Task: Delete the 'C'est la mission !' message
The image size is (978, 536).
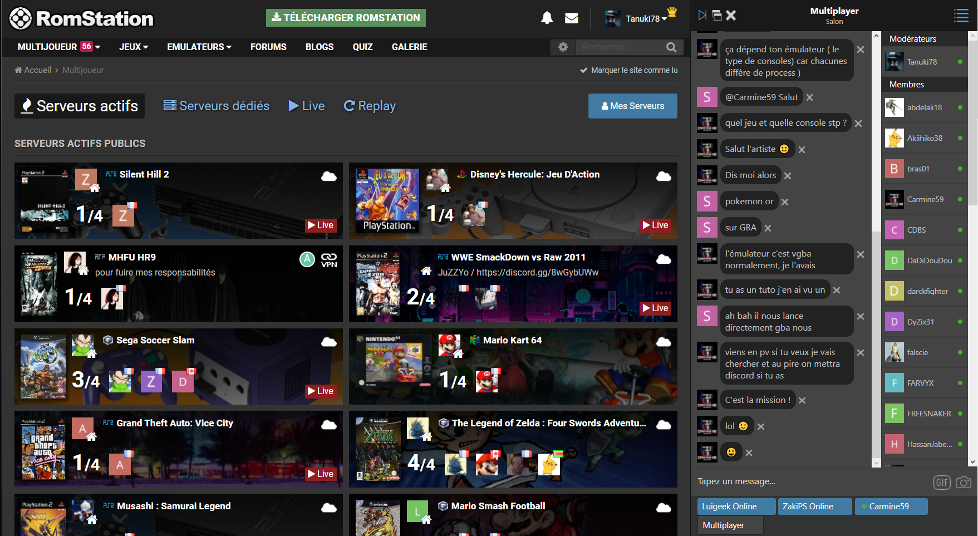Action: (x=802, y=401)
